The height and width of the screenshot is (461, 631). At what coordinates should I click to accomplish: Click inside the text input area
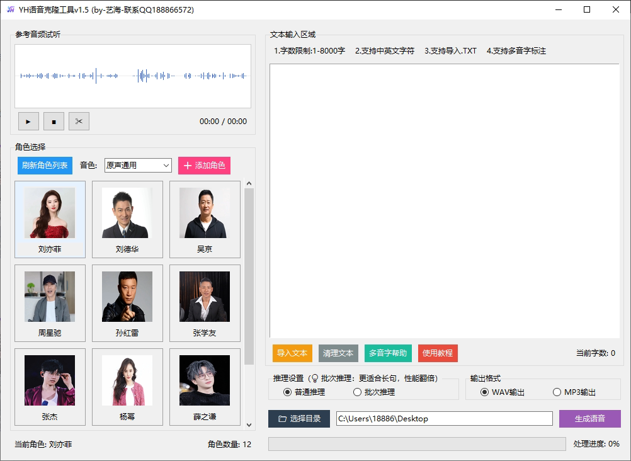444,201
